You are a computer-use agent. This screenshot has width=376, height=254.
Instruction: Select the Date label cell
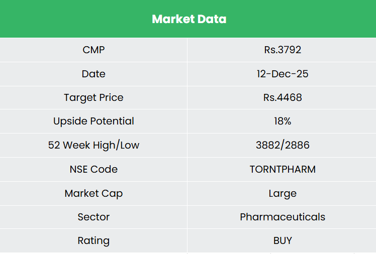point(93,74)
